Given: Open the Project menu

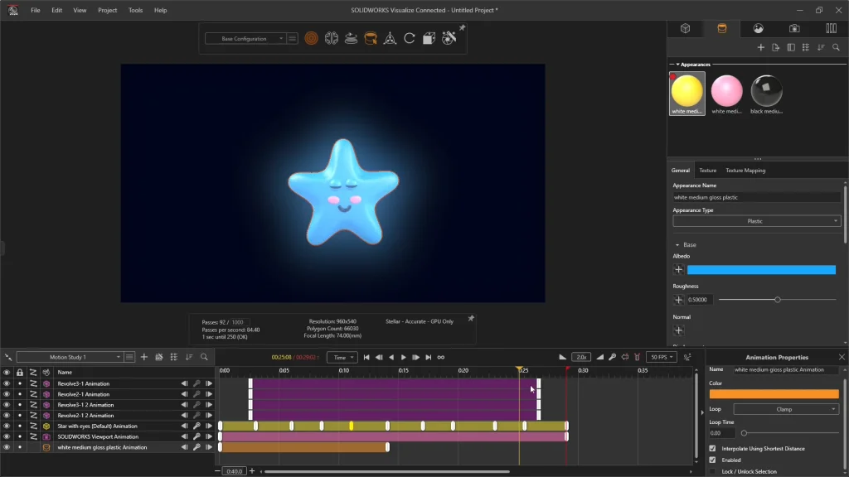Looking at the screenshot, I should (x=107, y=10).
